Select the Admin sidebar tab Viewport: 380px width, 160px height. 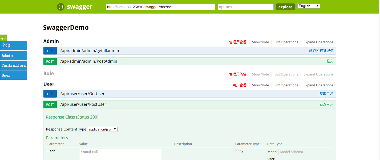click(x=14, y=55)
